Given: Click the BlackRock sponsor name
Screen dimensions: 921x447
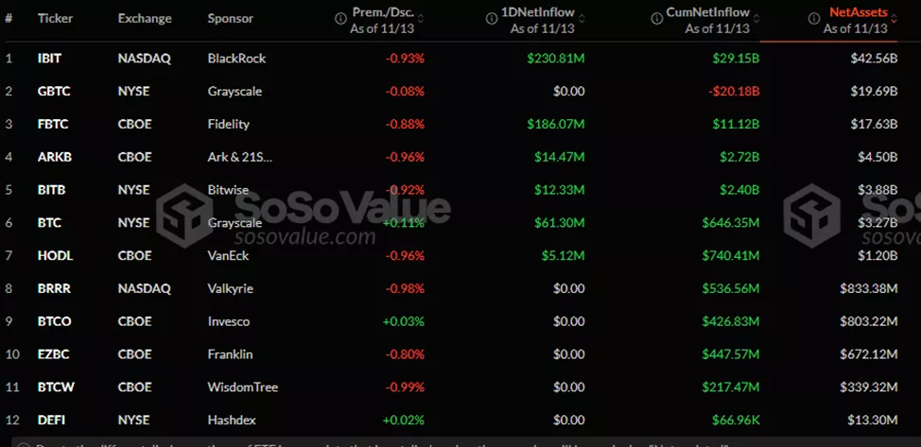Looking at the screenshot, I should pyautogui.click(x=236, y=58).
